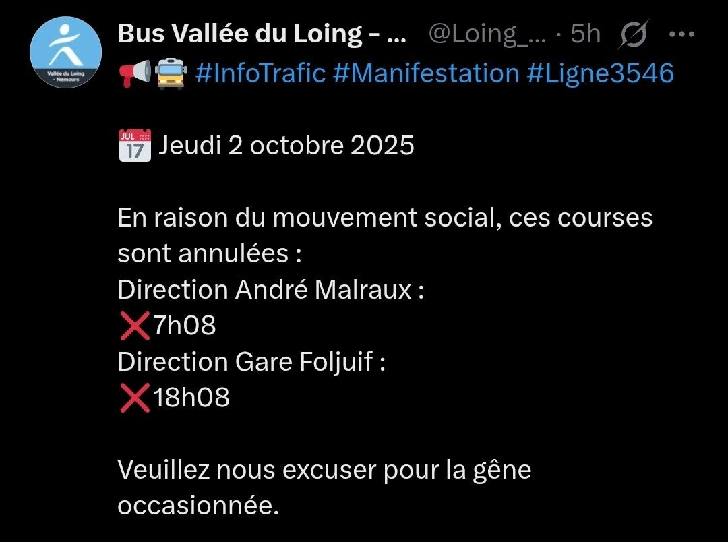
Task: Click the line Direction André Malraux
Action: pos(271,290)
